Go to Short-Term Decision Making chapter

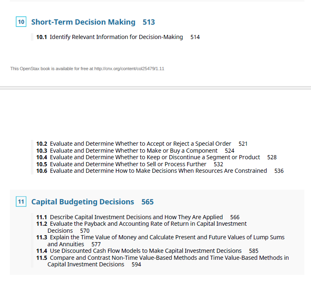pyautogui.click(x=83, y=22)
